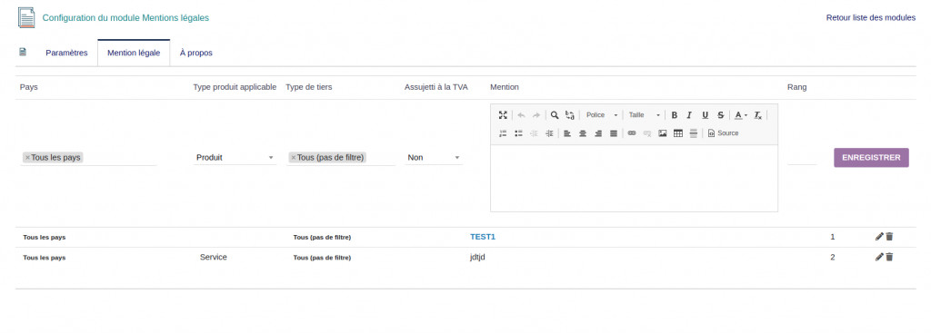Click the Type produit applicable header
931x333 pixels.
tap(235, 87)
